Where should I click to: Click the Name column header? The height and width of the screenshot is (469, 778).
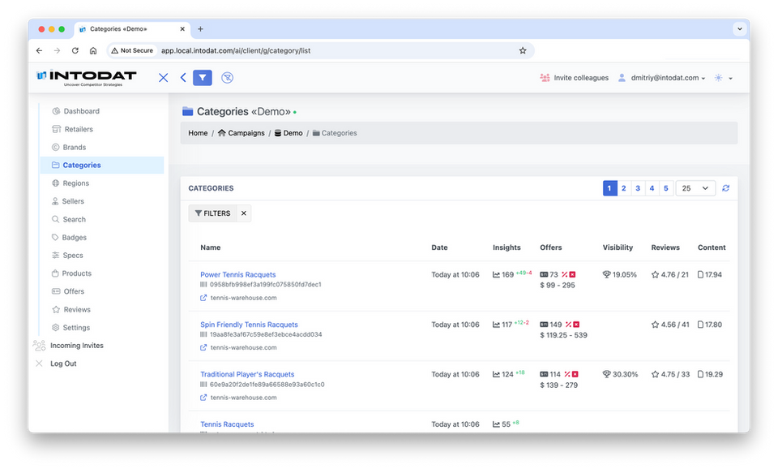(x=211, y=247)
